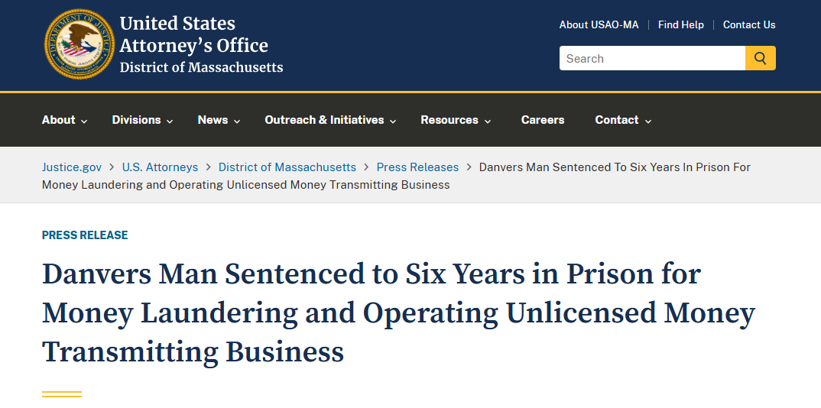Click the Find Help link
Viewport: 821px width, 408px height.
[680, 24]
